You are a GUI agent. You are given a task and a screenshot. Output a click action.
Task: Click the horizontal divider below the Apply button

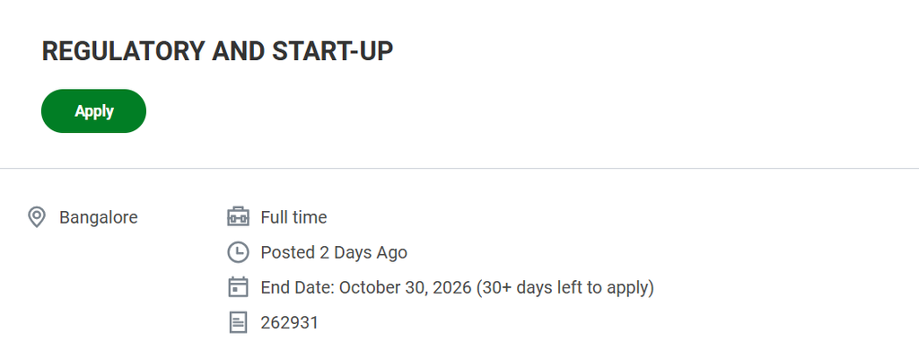[x=459, y=169]
